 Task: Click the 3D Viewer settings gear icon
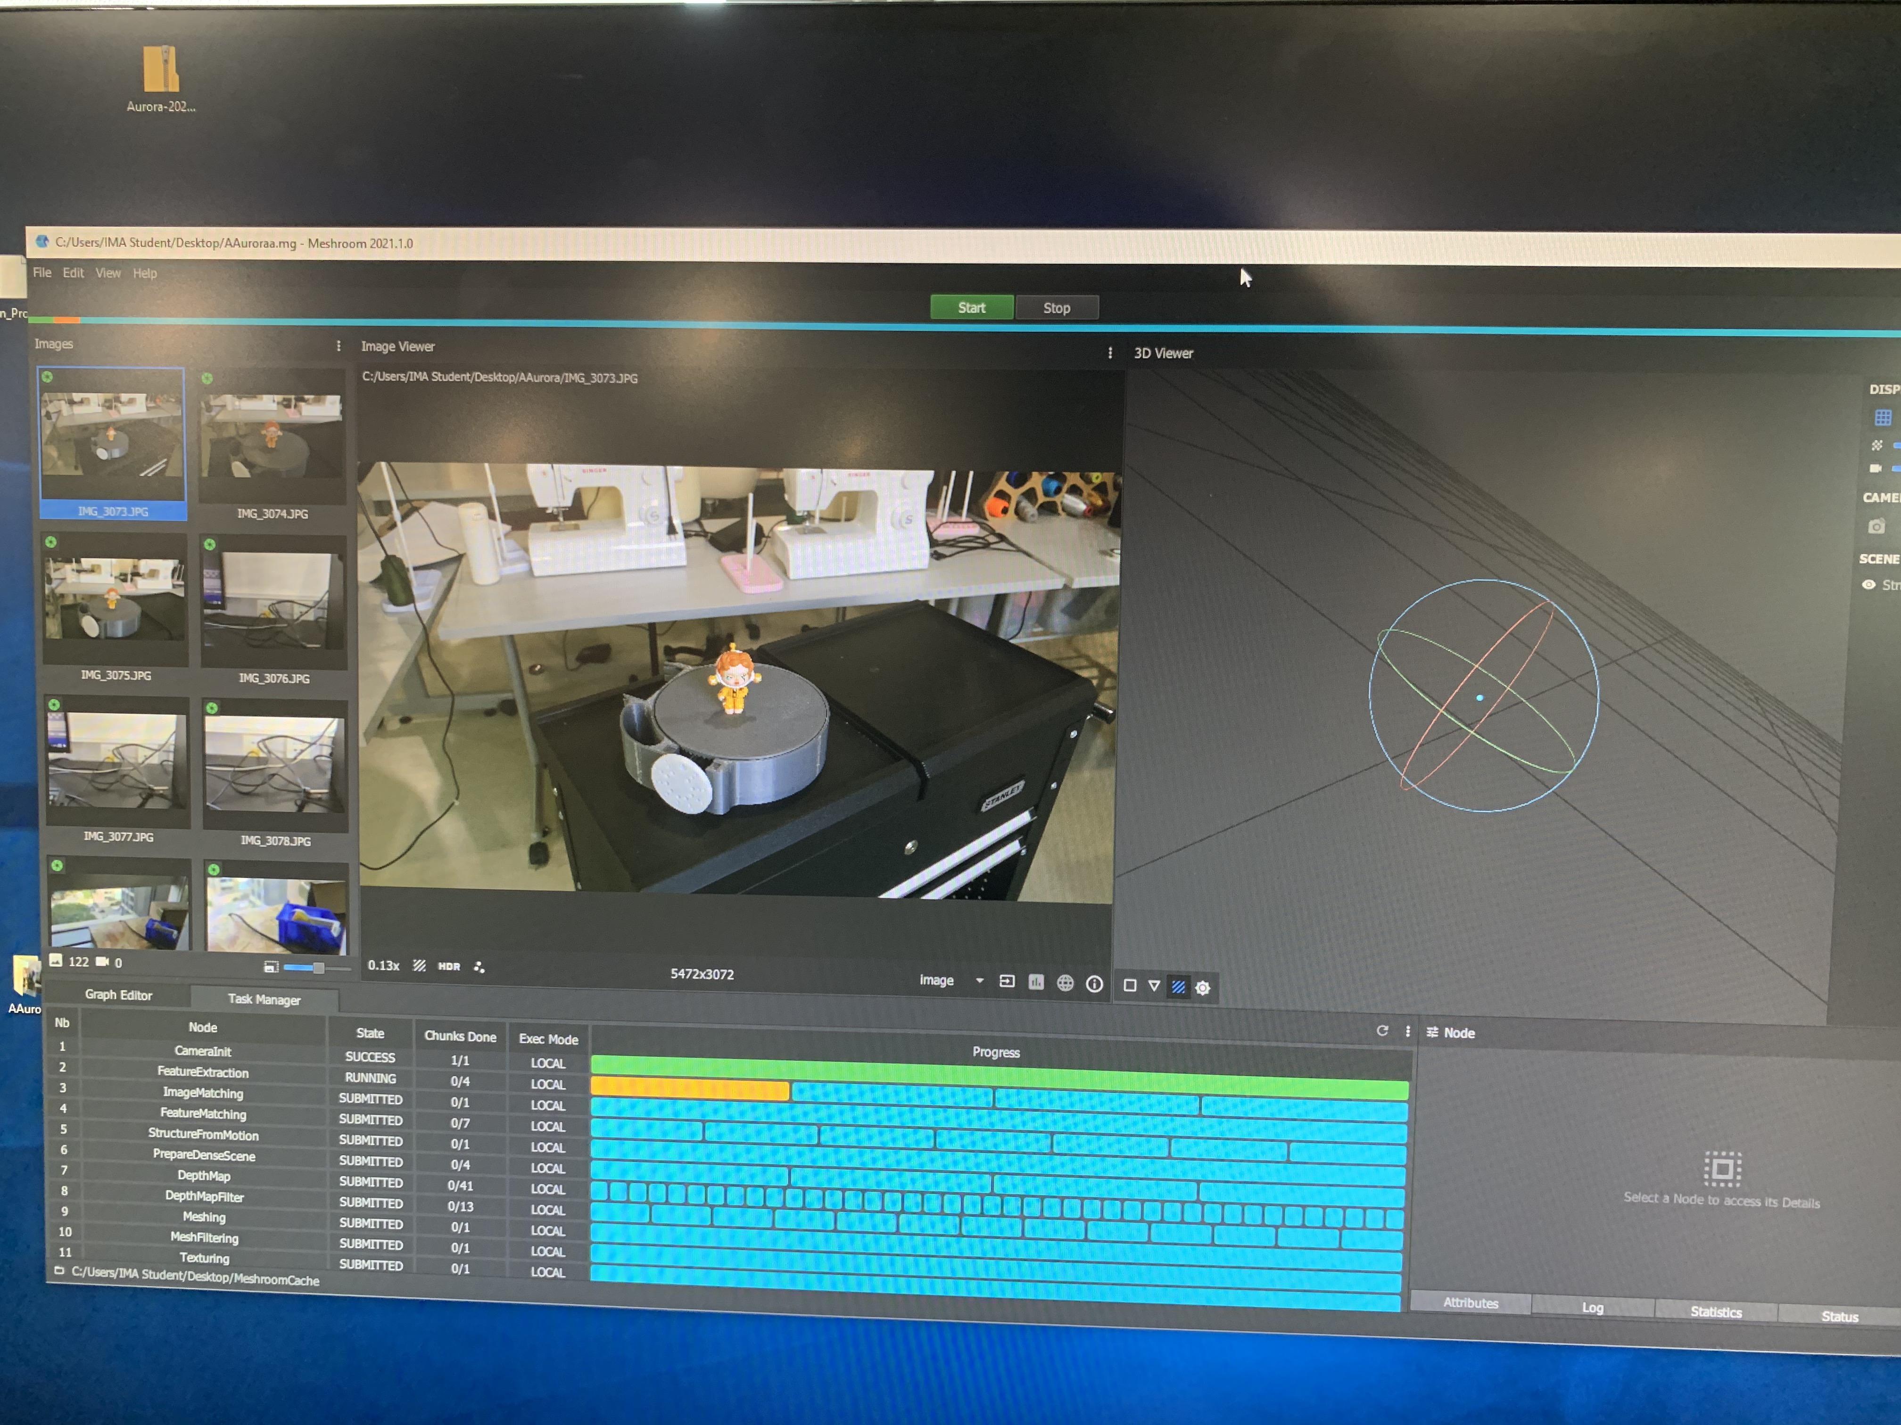[x=1203, y=988]
